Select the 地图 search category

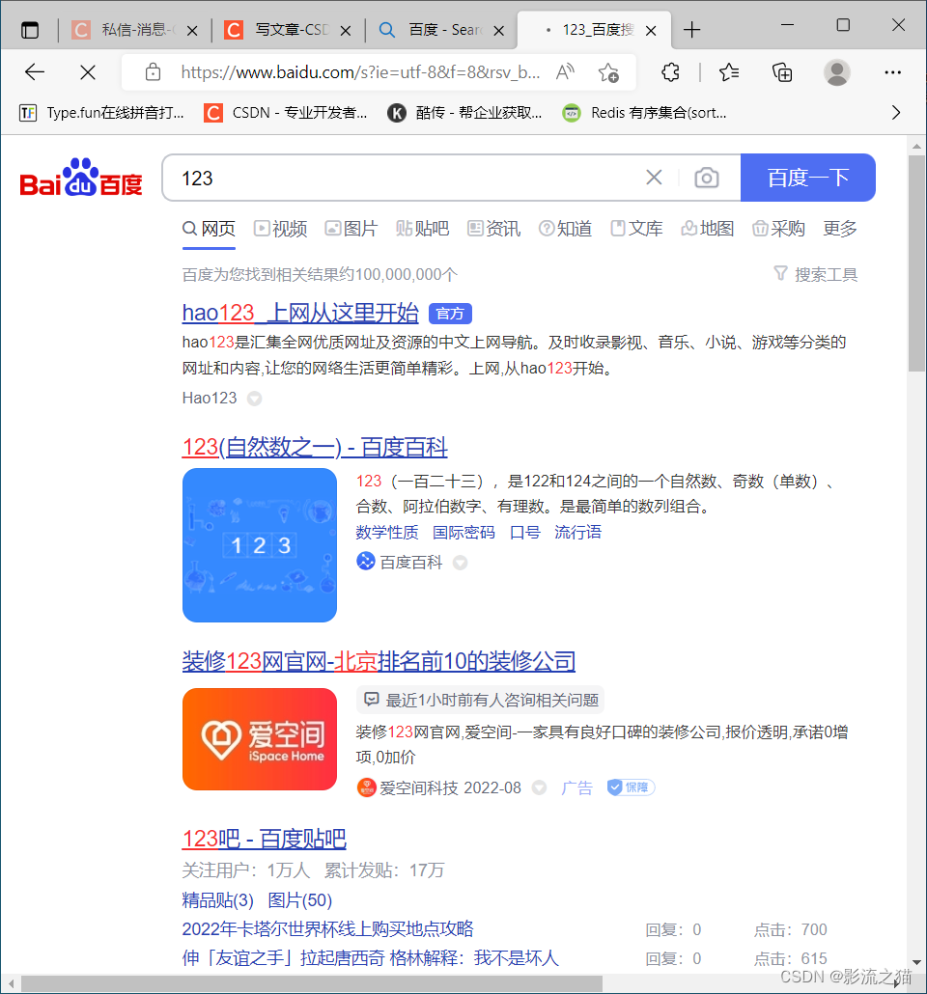708,228
